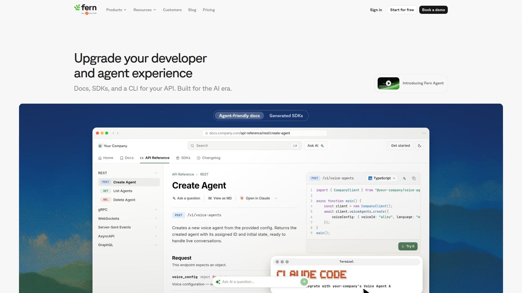The image size is (522, 293).
Task: Expand the Server-Sent Events section
Action: 128,227
